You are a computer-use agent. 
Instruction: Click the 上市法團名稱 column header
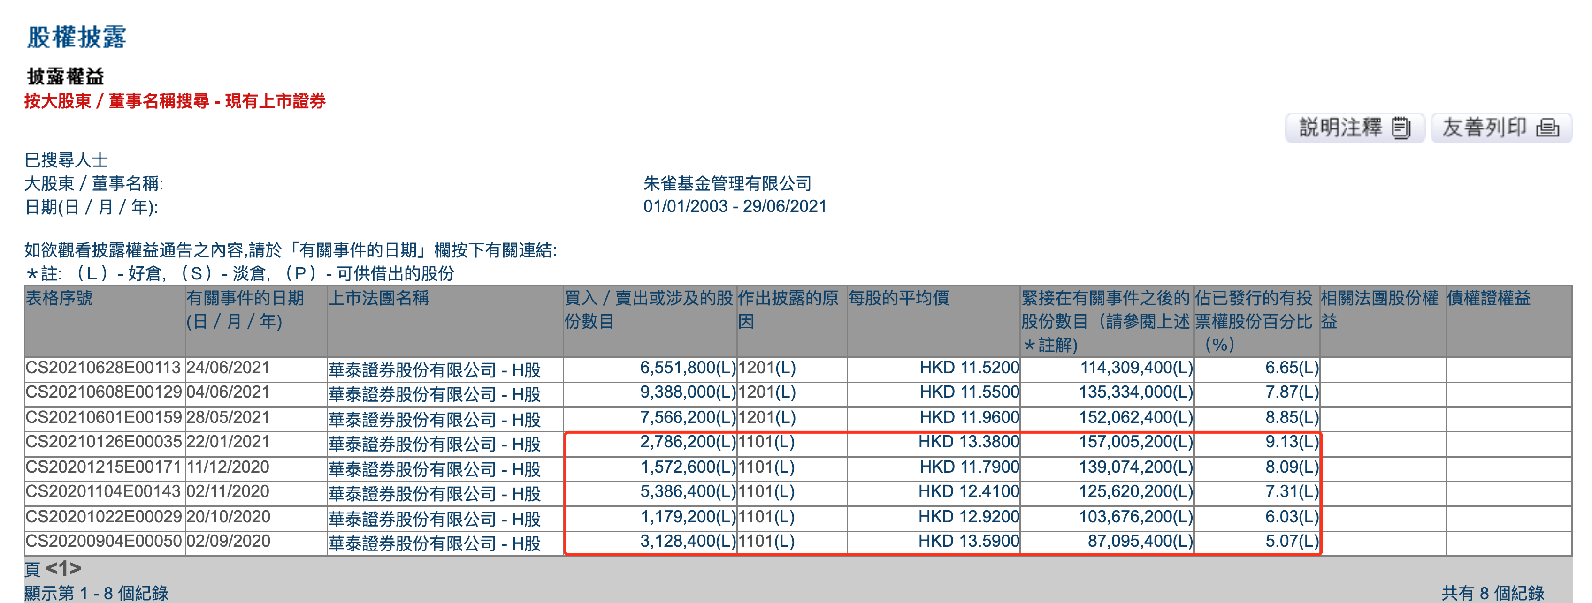tap(378, 298)
